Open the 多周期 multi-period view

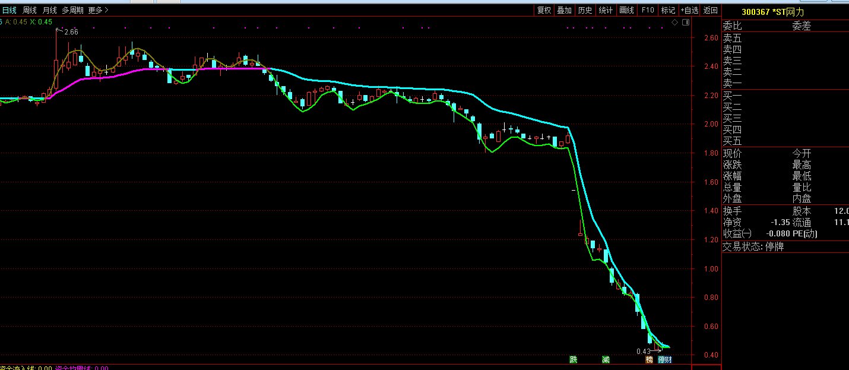click(72, 10)
